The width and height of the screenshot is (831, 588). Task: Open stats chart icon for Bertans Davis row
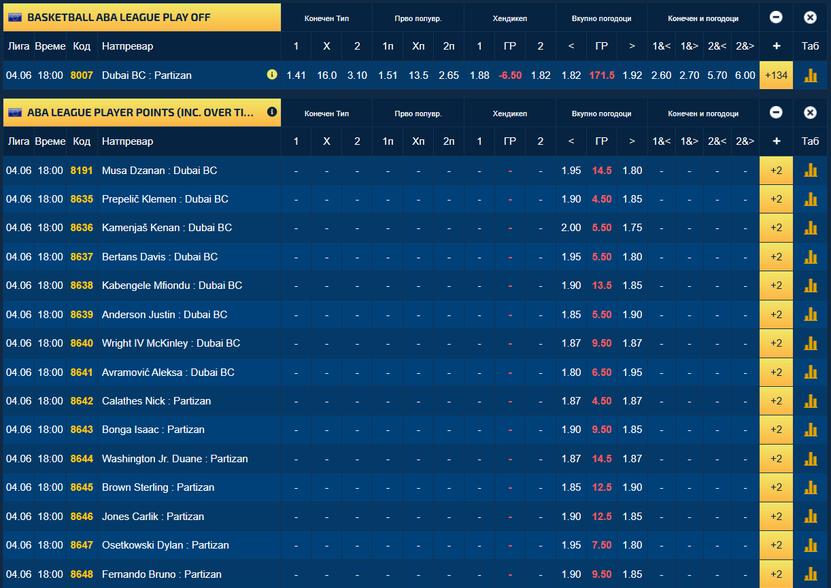tap(810, 257)
